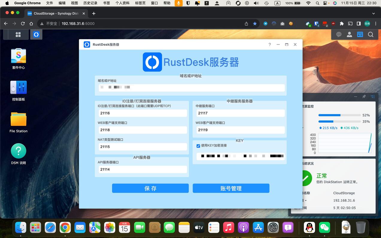This screenshot has width=381, height=238.
Task: Open the Chrome profile avatar
Action: [x=367, y=24]
